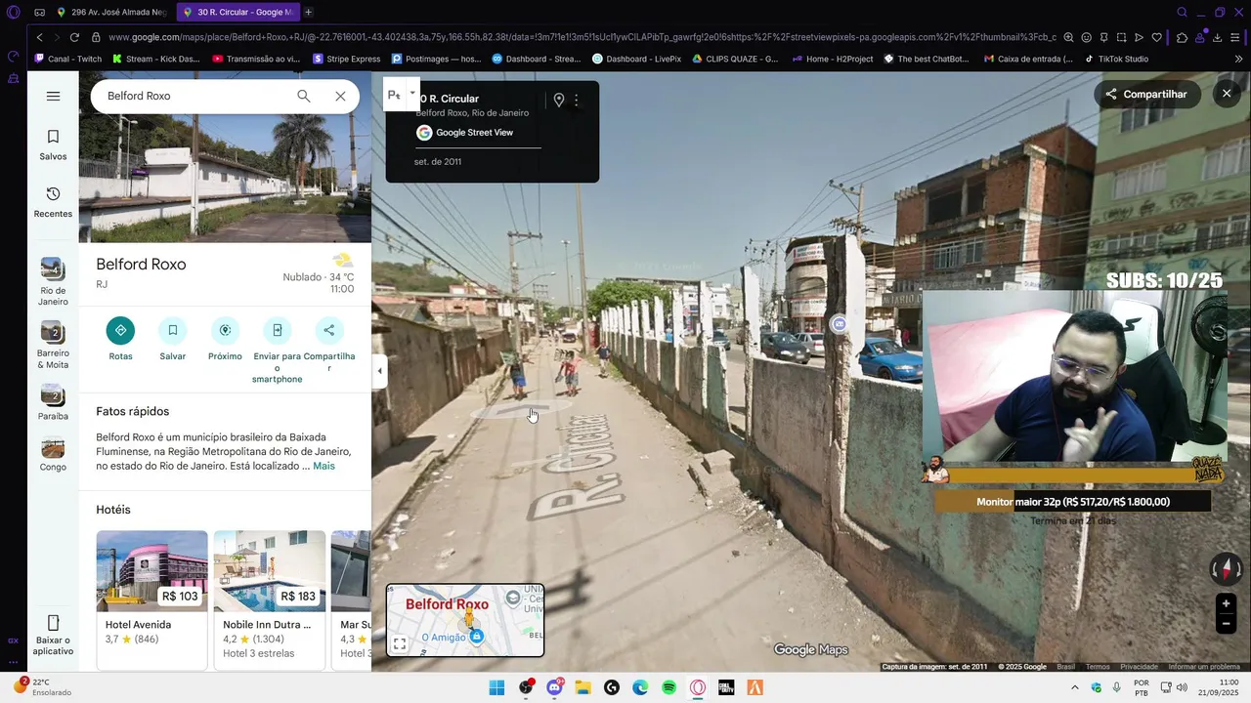The width and height of the screenshot is (1251, 703).
Task: Open the Windows Start menu
Action: [496, 687]
